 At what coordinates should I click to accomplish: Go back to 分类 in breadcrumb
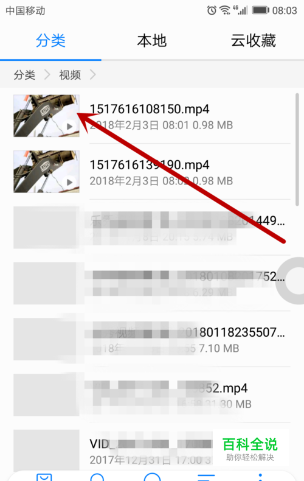coord(24,74)
